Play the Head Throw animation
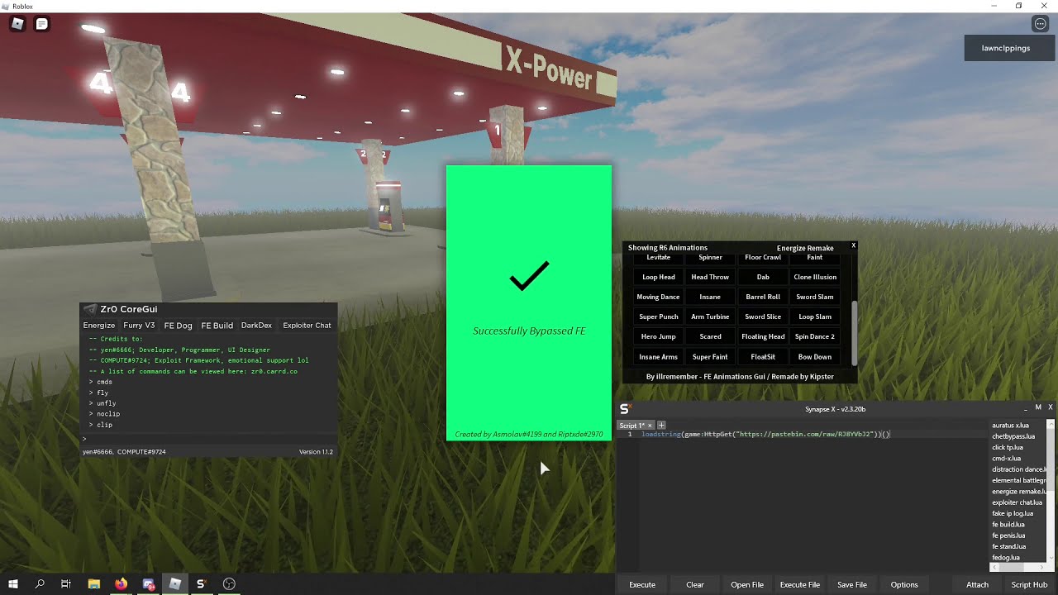Image resolution: width=1058 pixels, height=595 pixels. tap(710, 277)
